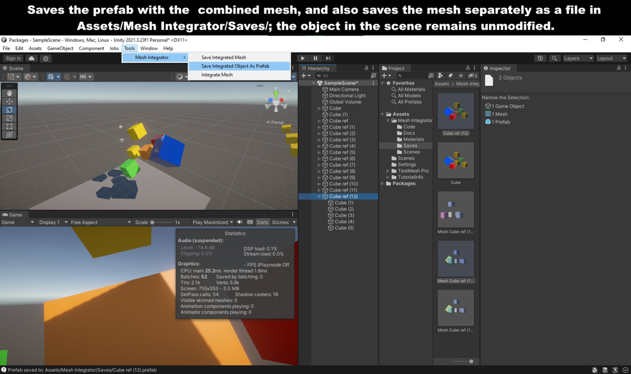Narrow selection to 1 Mesh
This screenshot has width=631, height=374.
click(496, 114)
